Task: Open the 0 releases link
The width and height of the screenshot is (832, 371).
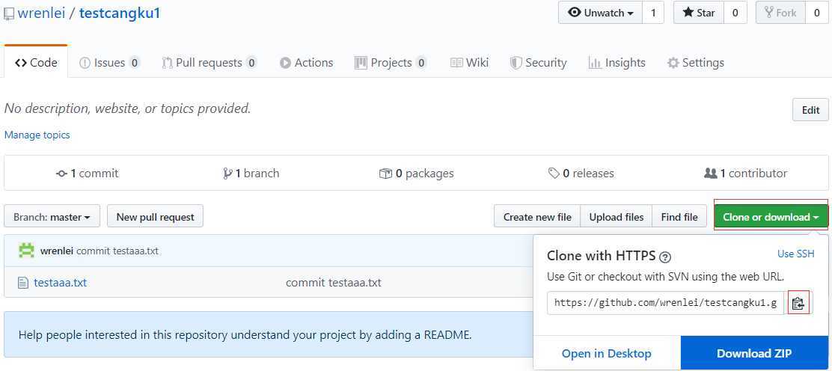Action: (581, 173)
